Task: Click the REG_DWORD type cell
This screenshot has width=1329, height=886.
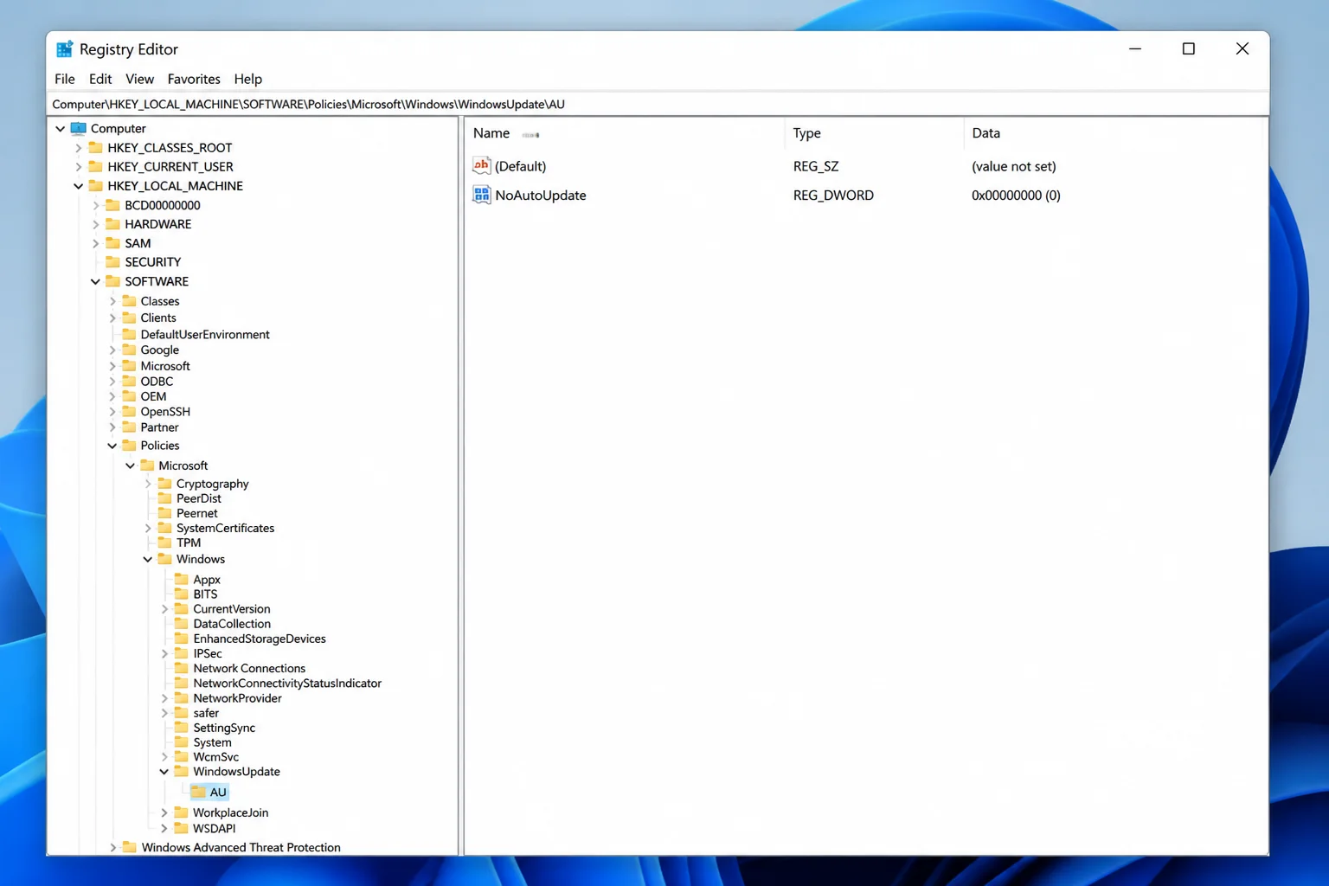Action: (x=833, y=196)
